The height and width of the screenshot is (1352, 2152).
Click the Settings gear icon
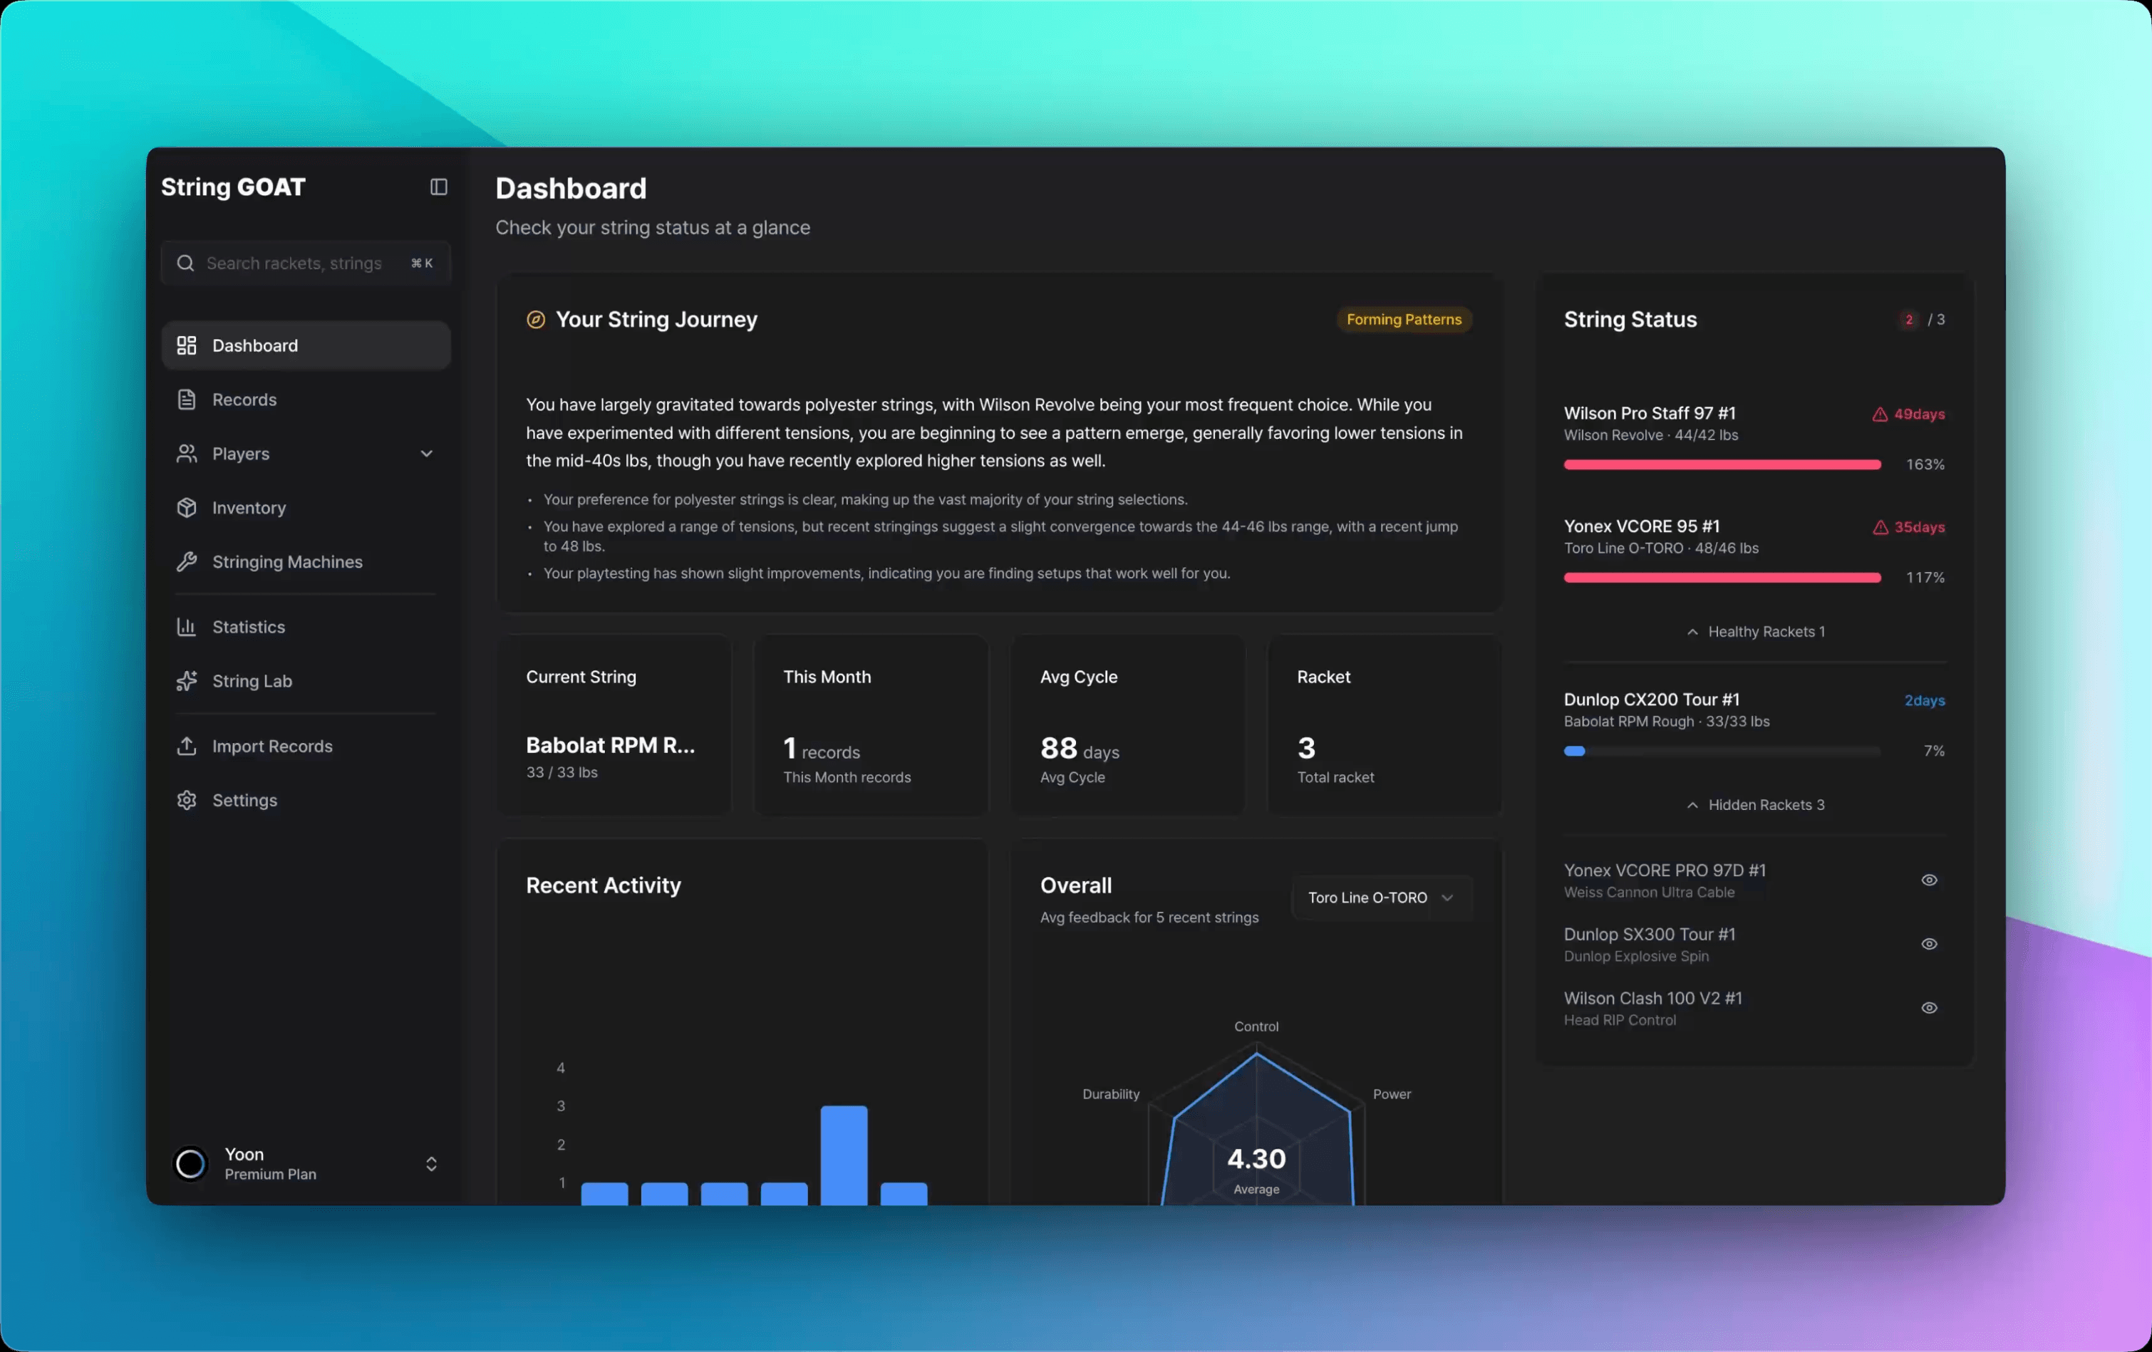point(186,801)
